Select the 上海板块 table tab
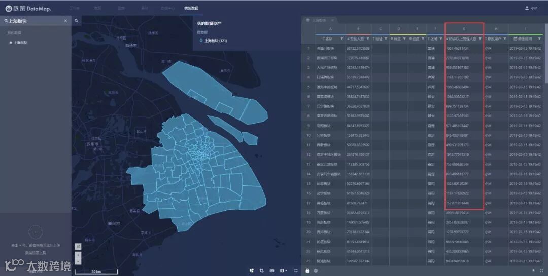Screen dimensions: 548x276 (x=319, y=20)
